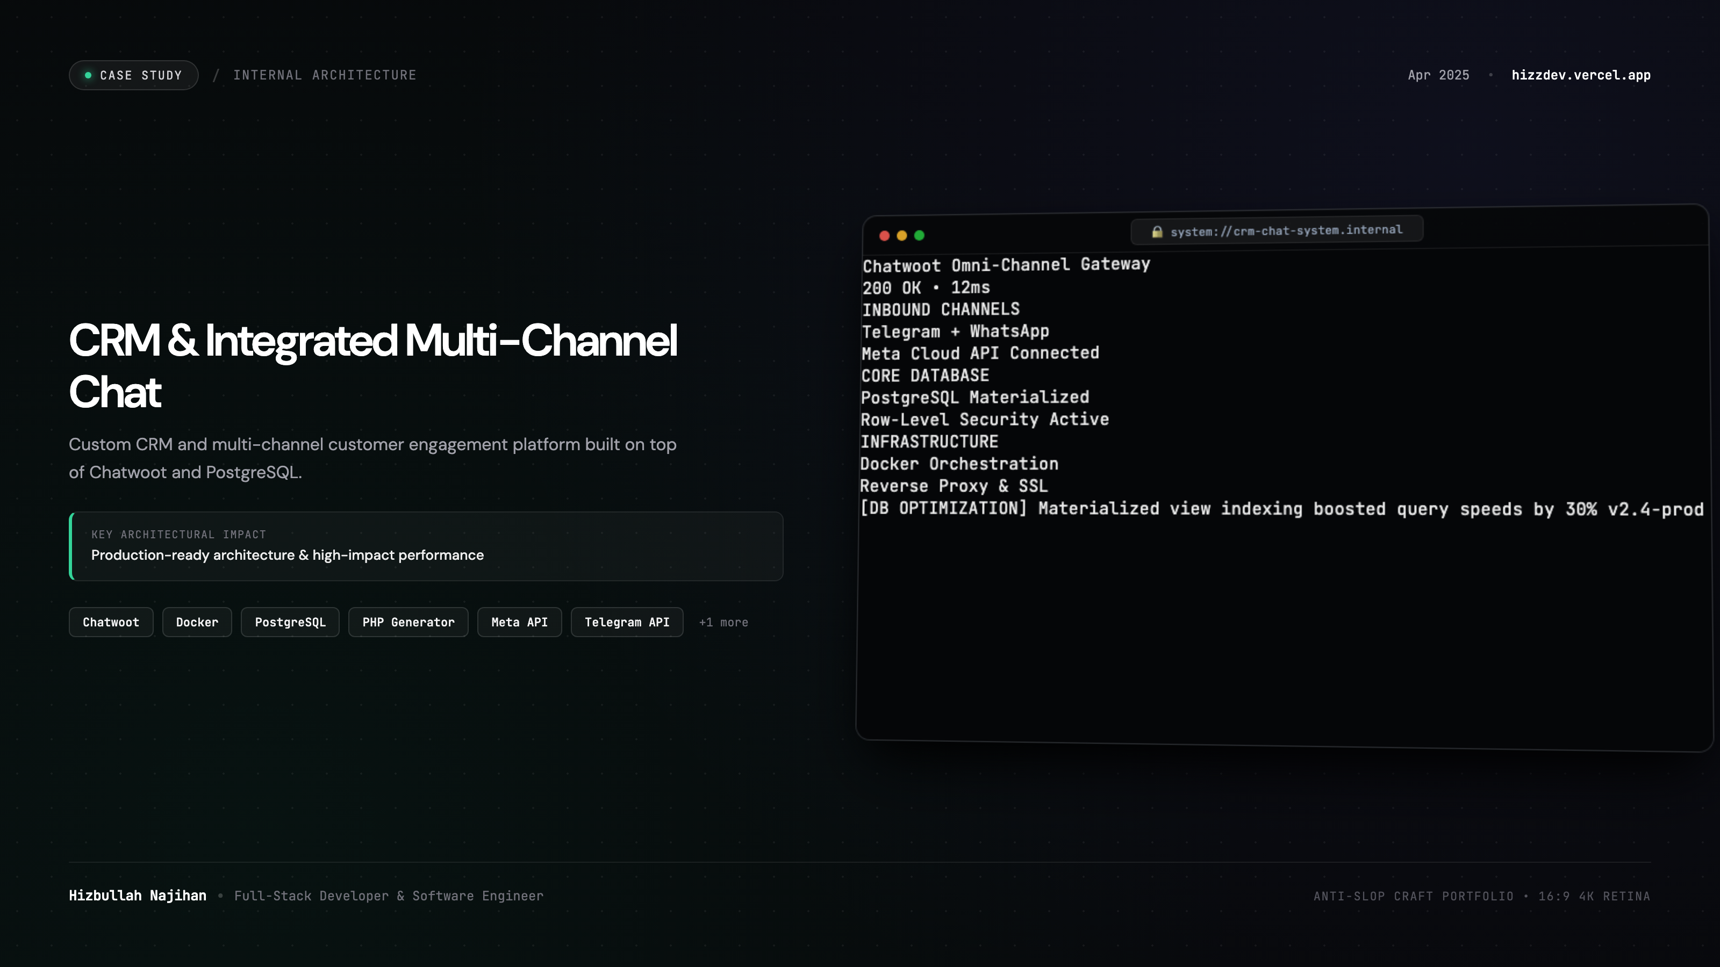The image size is (1720, 967).
Task: Click the CRM & Integrated Multi-Channel Chat heading
Action: click(x=372, y=366)
